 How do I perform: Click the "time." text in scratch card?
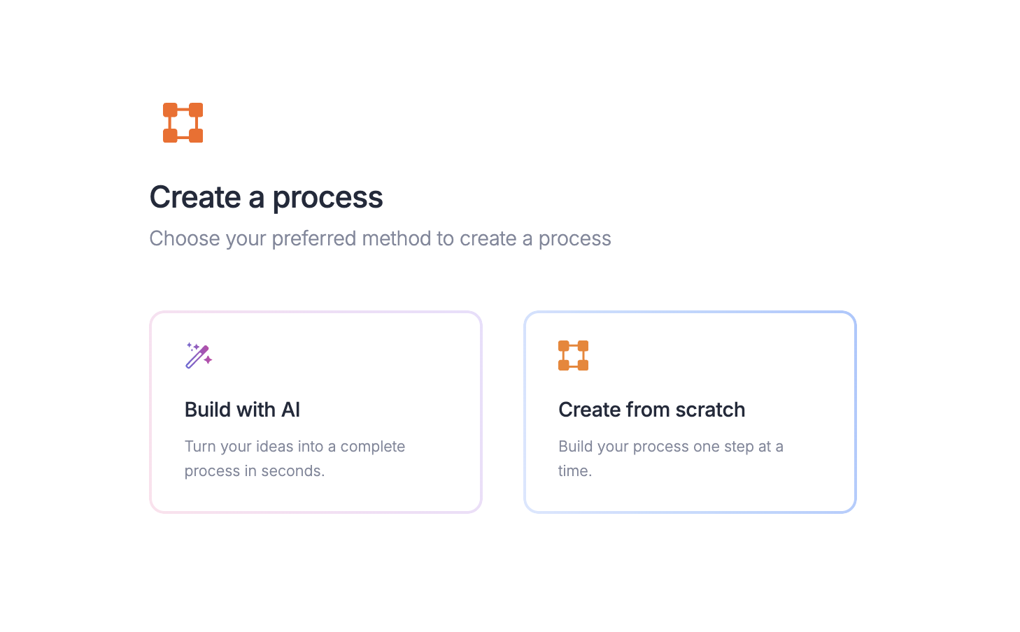coord(575,471)
